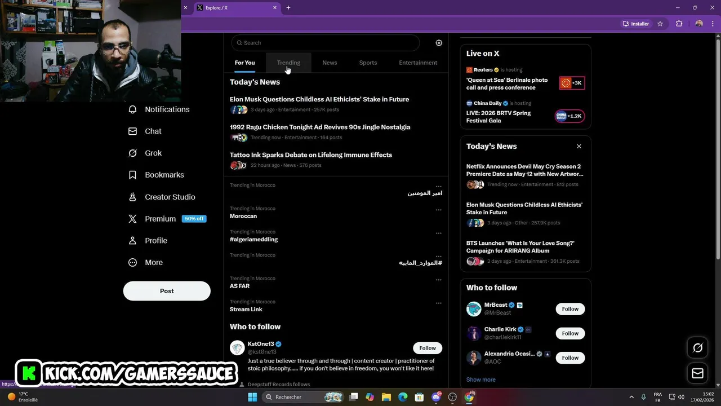Click the 50% off Premium badge
Screen dimensions: 721x406
[194, 219]
